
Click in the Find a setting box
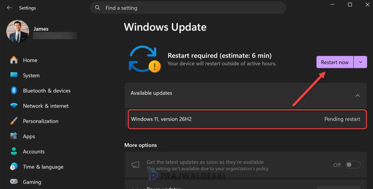(188, 8)
